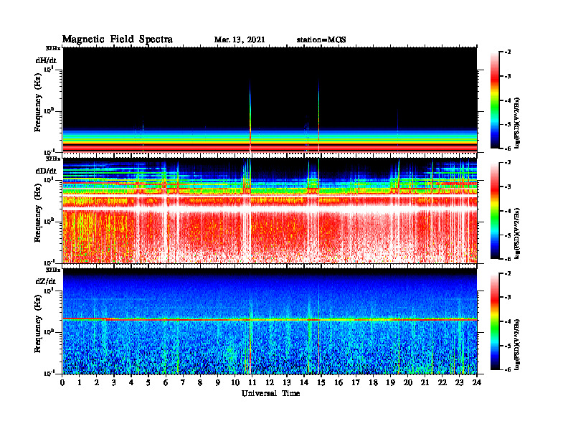Click the "-6" value on dH/dt color bar
Viewport: 568px width, 439px height.
(508, 148)
